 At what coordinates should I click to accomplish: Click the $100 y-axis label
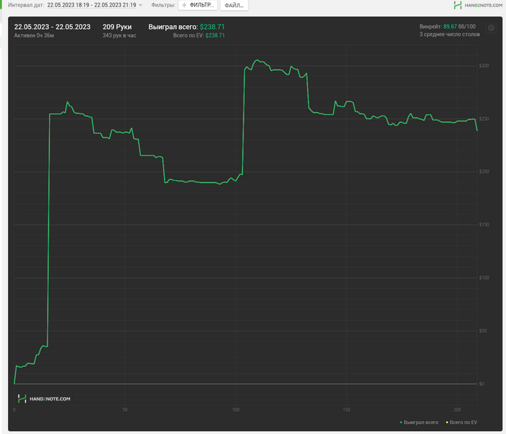pos(484,278)
